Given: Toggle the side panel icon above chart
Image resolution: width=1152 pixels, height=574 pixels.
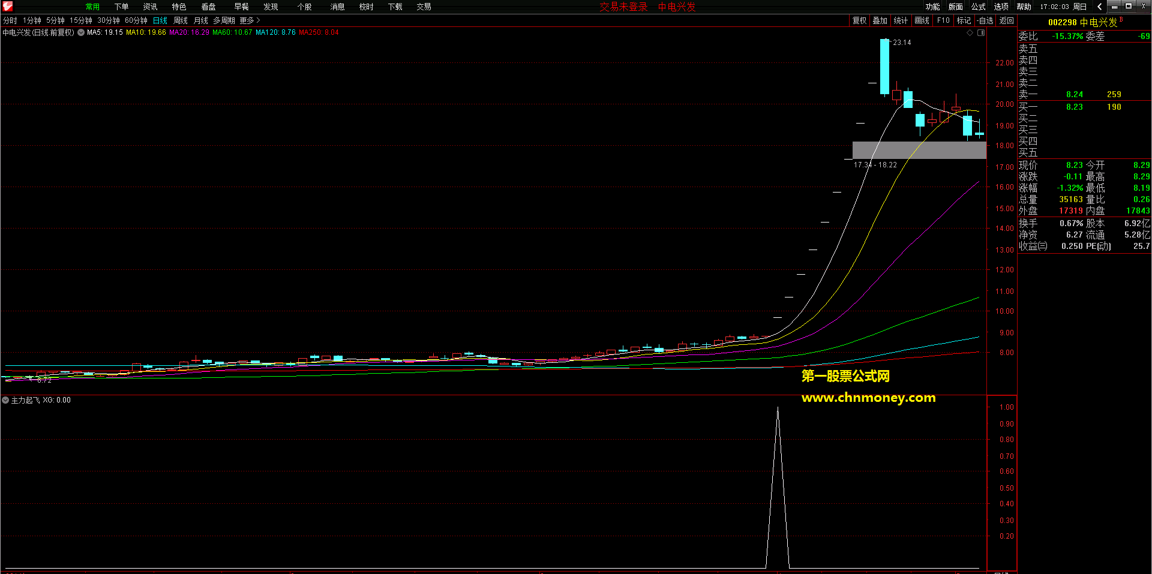Looking at the screenshot, I should pyautogui.click(x=981, y=33).
